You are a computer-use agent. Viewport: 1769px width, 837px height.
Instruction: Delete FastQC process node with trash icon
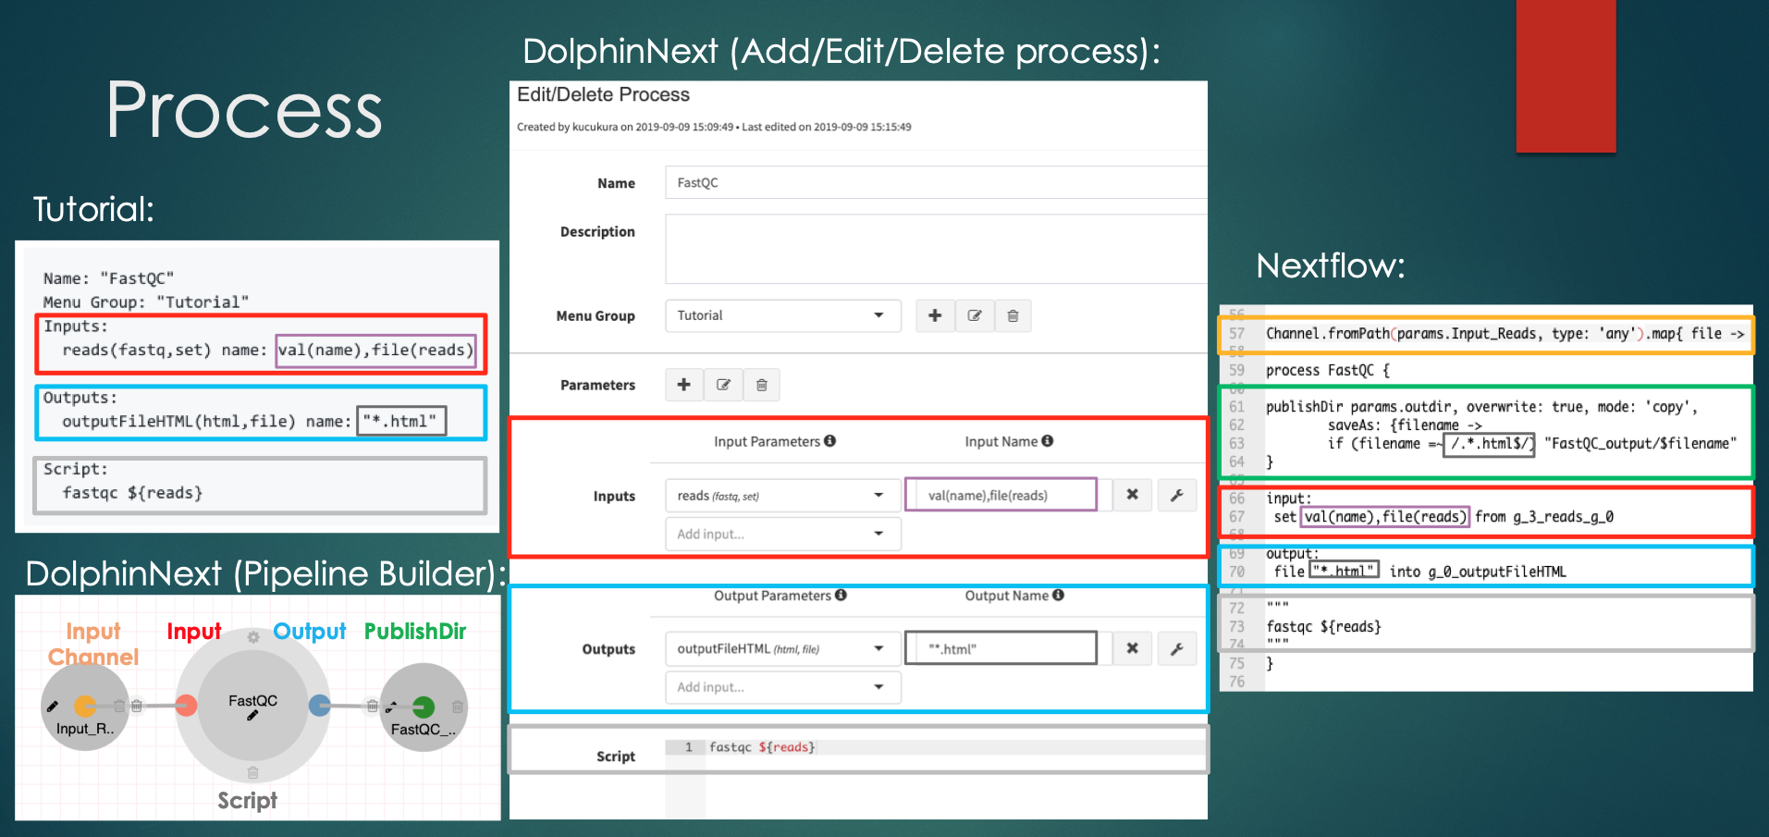(253, 772)
